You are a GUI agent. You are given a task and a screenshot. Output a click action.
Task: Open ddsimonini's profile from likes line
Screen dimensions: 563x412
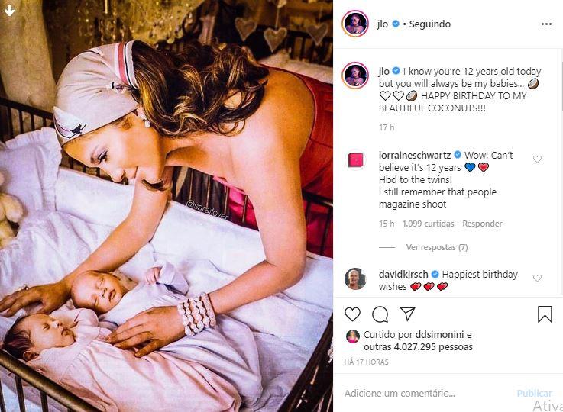click(439, 334)
